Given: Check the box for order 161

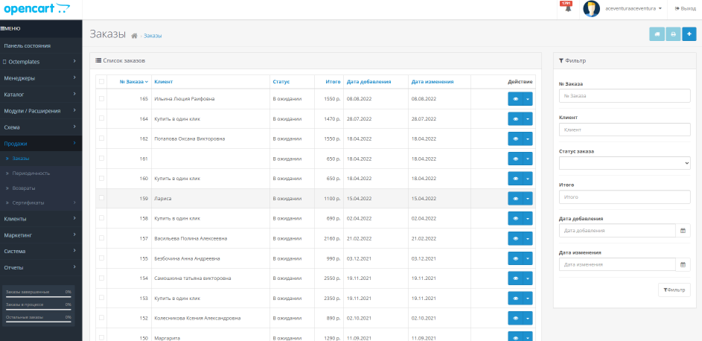Looking at the screenshot, I should click(x=102, y=158).
